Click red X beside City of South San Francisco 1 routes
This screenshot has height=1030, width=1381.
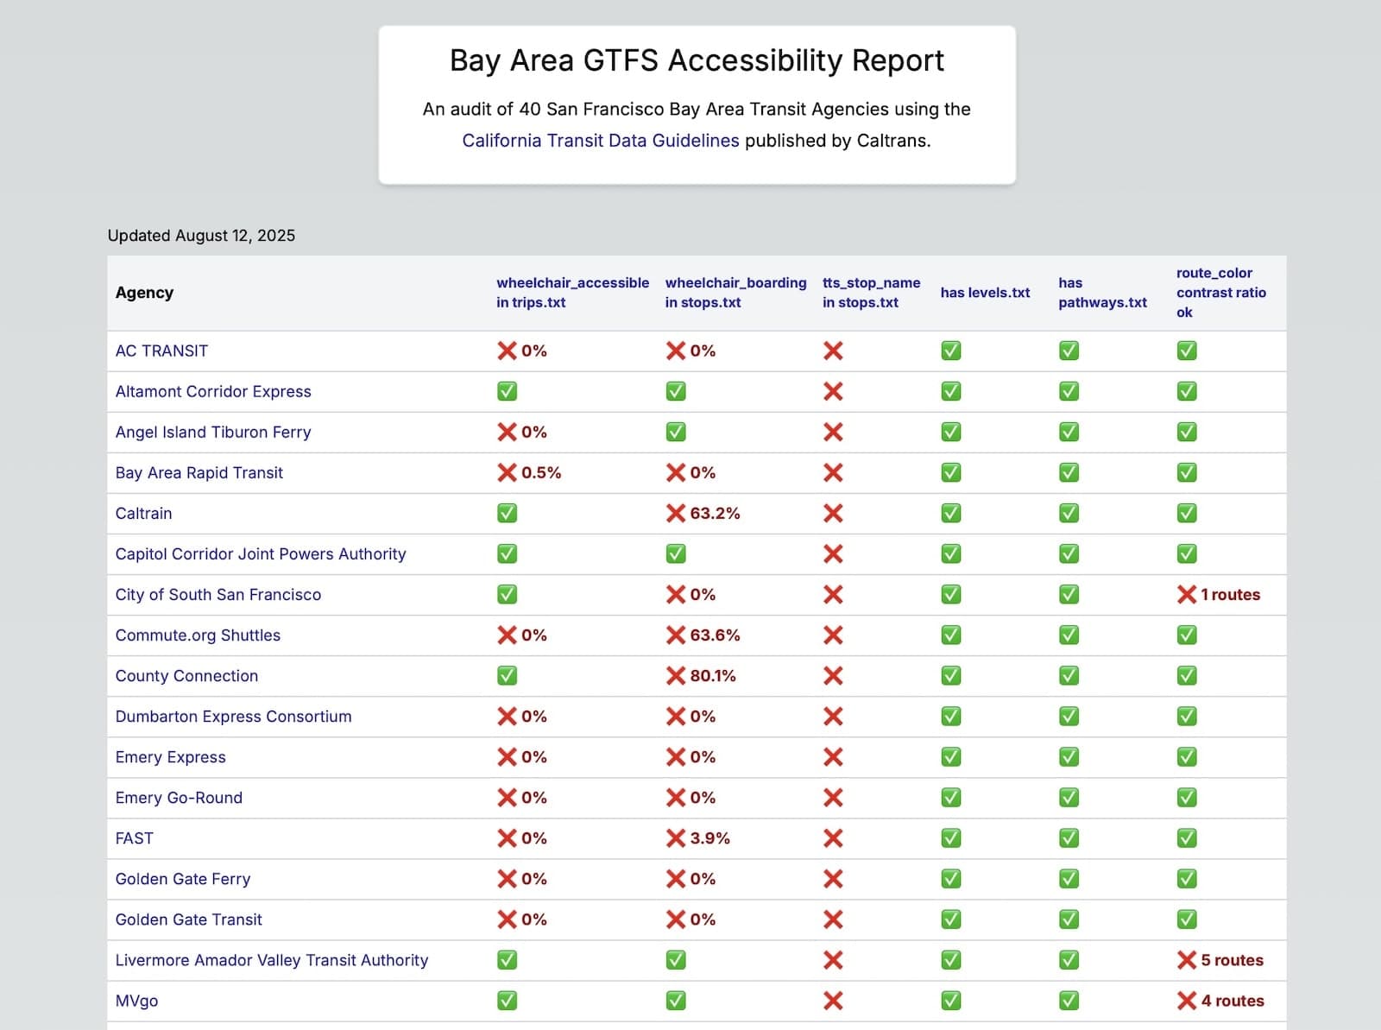(x=1187, y=594)
